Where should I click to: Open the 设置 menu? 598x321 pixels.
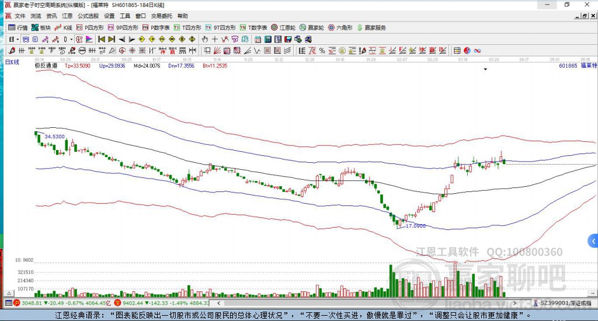pyautogui.click(x=109, y=16)
